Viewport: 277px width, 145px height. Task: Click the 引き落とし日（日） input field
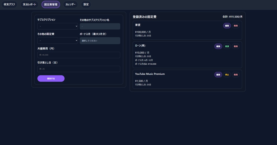click(x=79, y=69)
